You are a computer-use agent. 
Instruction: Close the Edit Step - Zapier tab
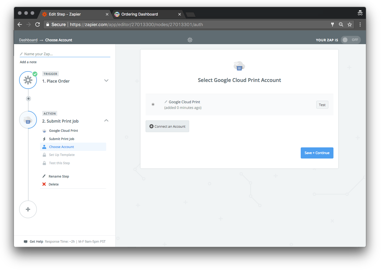[x=107, y=14]
